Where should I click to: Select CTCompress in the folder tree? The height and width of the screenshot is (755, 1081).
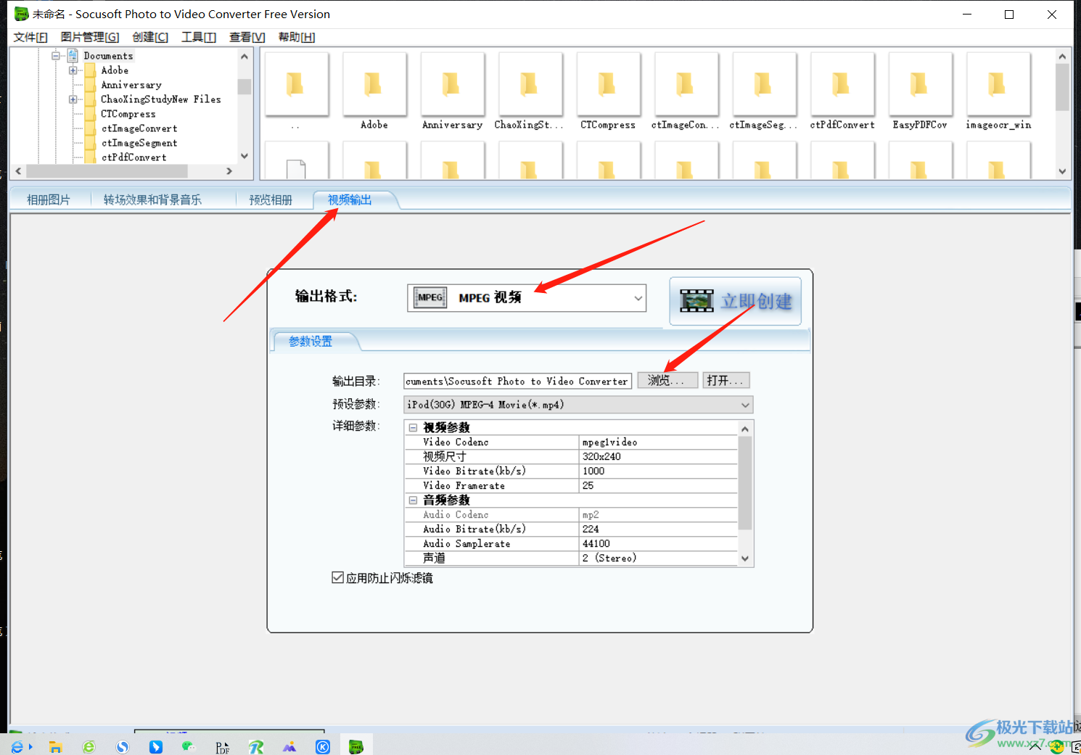point(128,114)
